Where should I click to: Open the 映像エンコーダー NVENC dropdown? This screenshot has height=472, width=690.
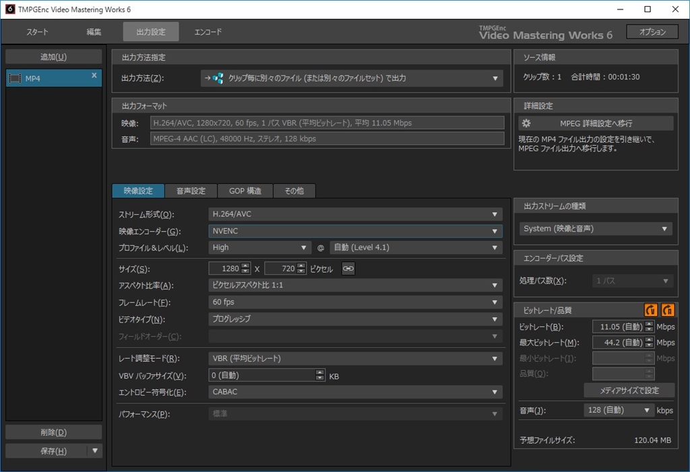coord(355,231)
